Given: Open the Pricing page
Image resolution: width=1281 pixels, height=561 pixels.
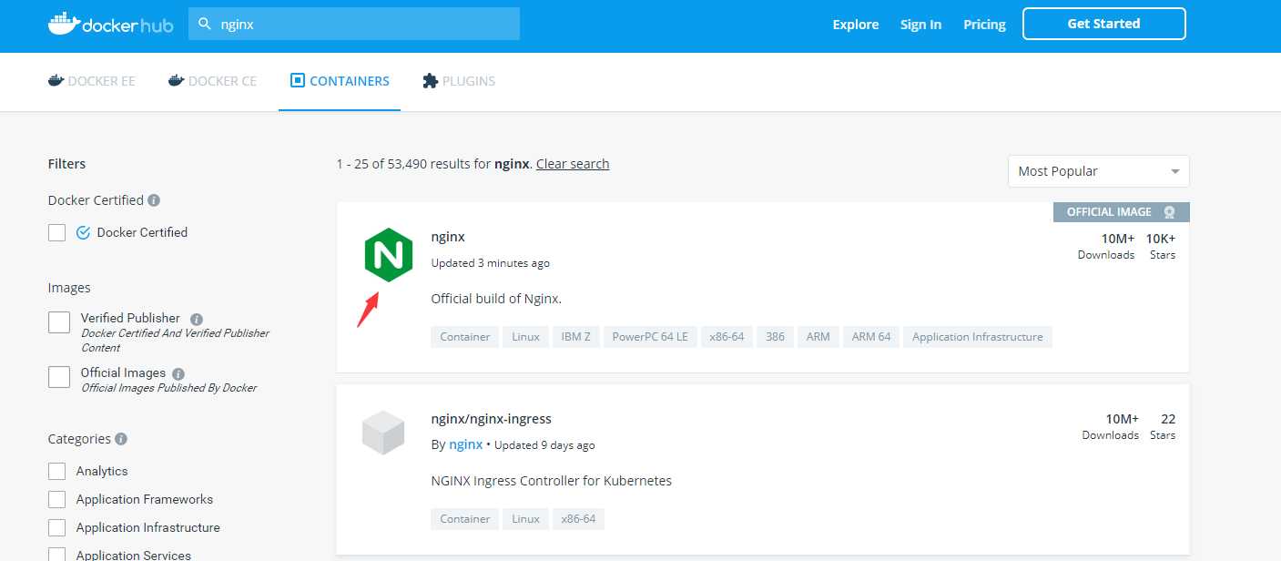Looking at the screenshot, I should click(x=984, y=25).
